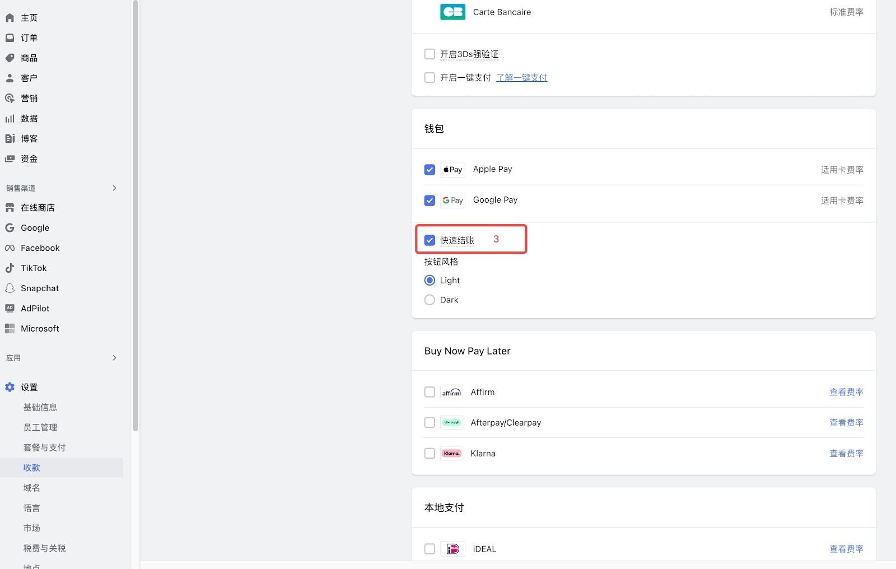
Task: Open the TikTok sales channel icon
Action: [10, 268]
